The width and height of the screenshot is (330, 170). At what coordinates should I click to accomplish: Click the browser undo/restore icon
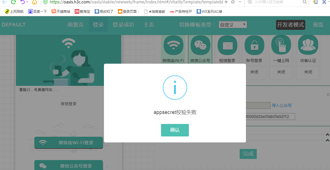(x=22, y=2)
